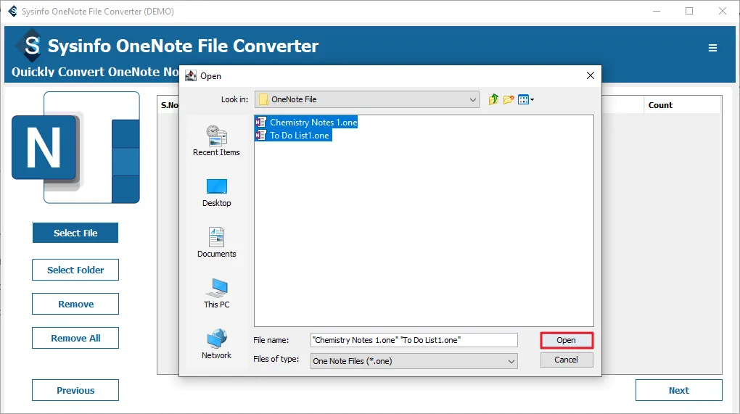Create a new folder via toolbar icon
This screenshot has height=414, width=740.
click(x=509, y=99)
